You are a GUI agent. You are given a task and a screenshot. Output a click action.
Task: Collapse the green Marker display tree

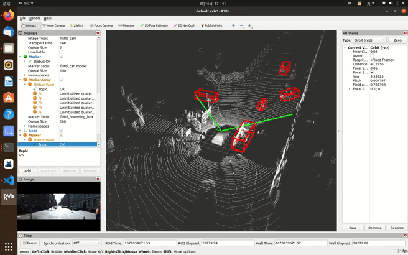click(x=21, y=57)
